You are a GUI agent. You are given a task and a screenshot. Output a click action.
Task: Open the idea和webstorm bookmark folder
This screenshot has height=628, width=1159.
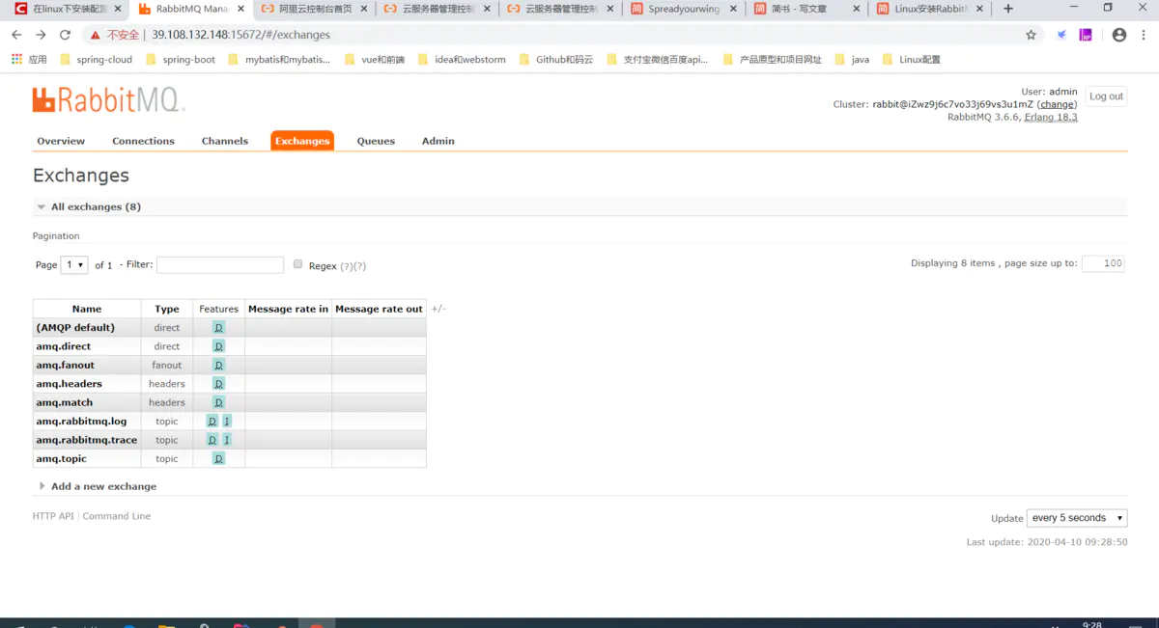(x=462, y=59)
